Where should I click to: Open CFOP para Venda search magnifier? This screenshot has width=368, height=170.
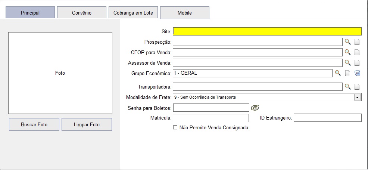[x=347, y=52]
